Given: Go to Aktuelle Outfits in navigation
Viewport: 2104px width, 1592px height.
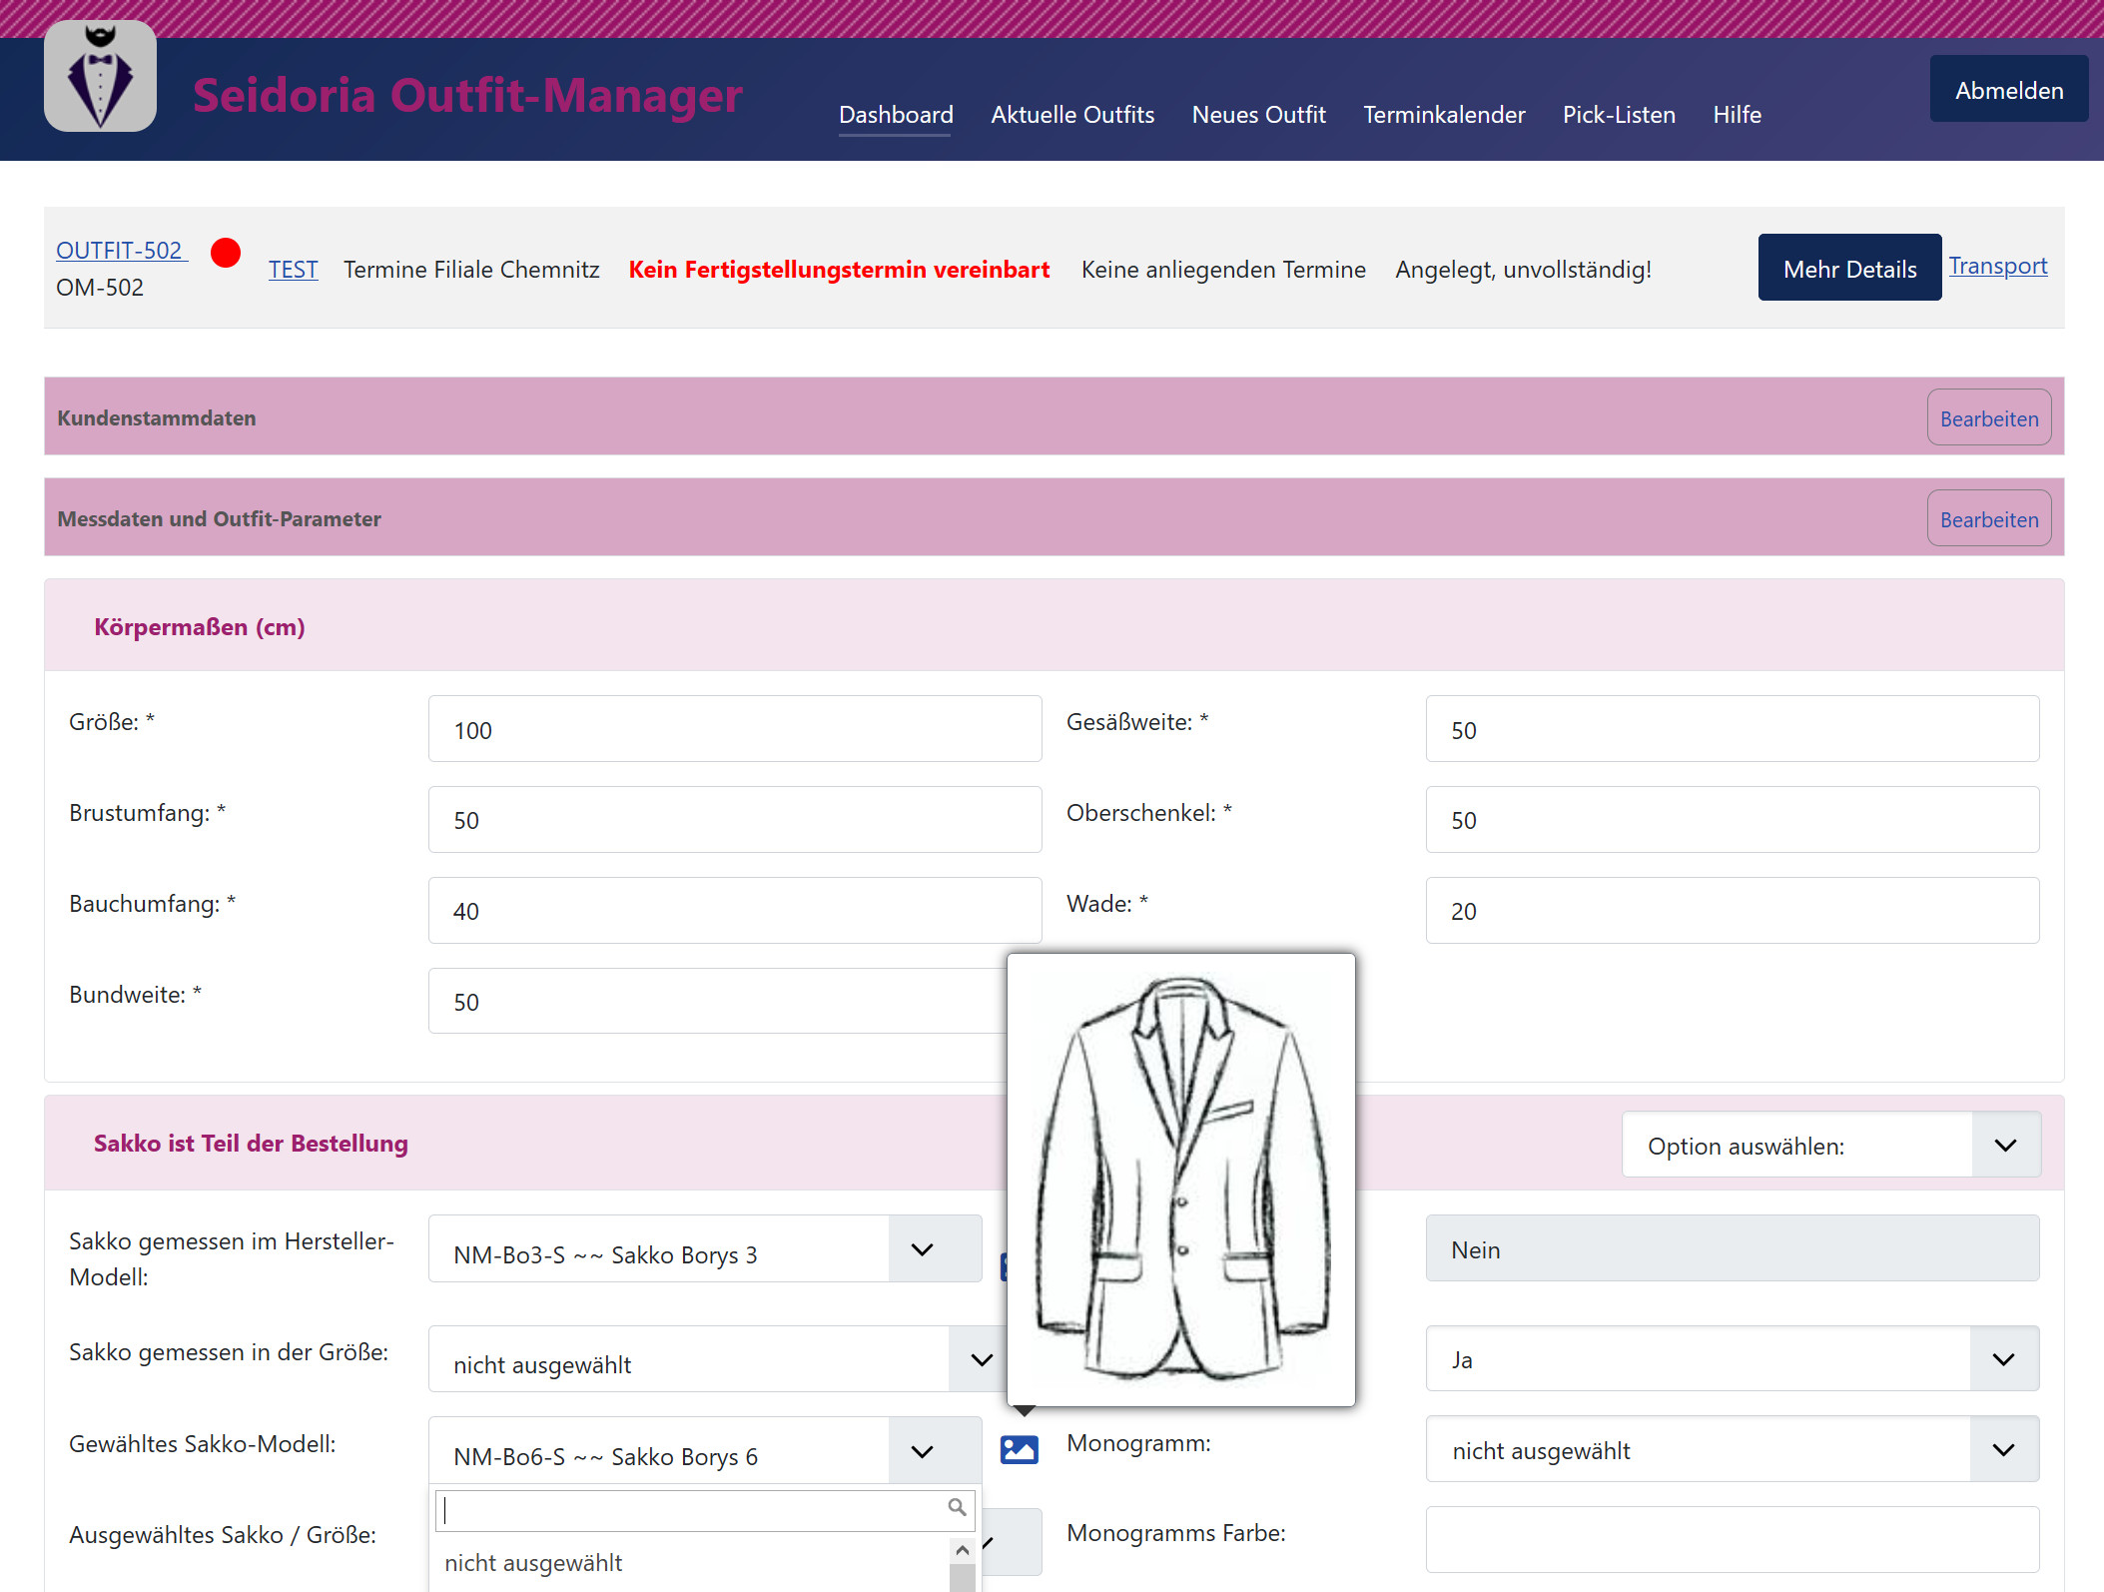Looking at the screenshot, I should 1071,115.
